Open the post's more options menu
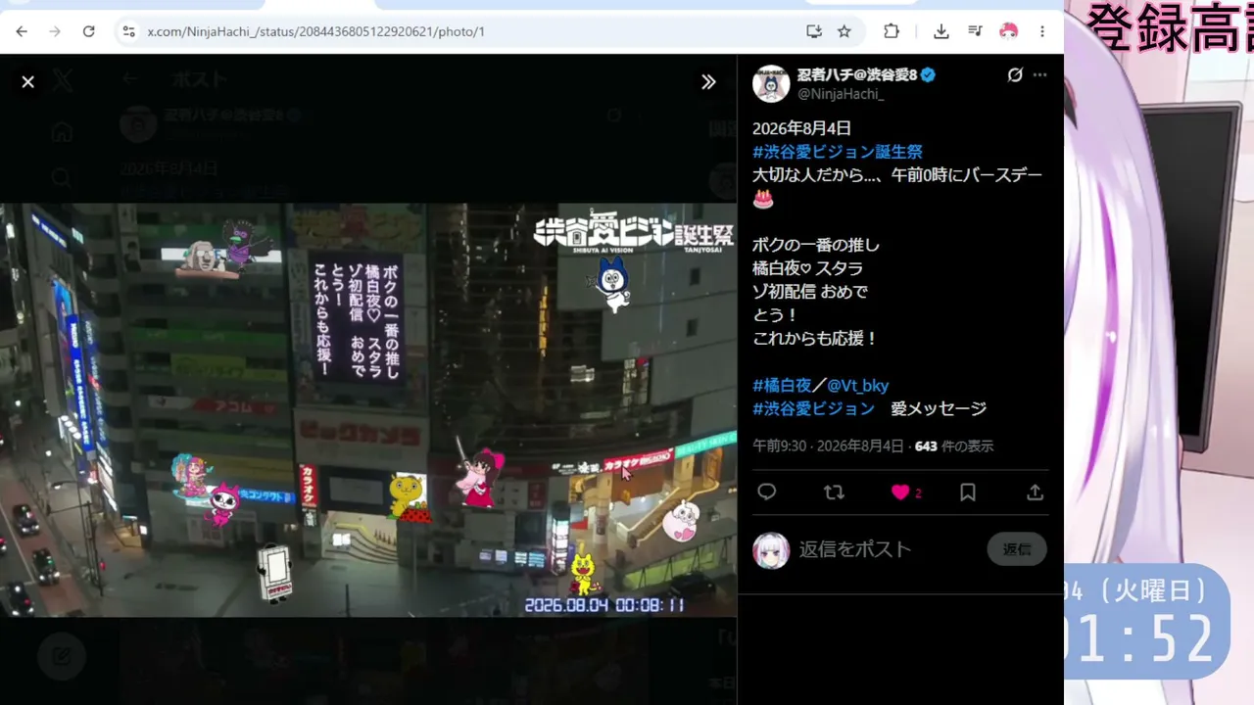Image resolution: width=1254 pixels, height=705 pixels. coord(1040,74)
